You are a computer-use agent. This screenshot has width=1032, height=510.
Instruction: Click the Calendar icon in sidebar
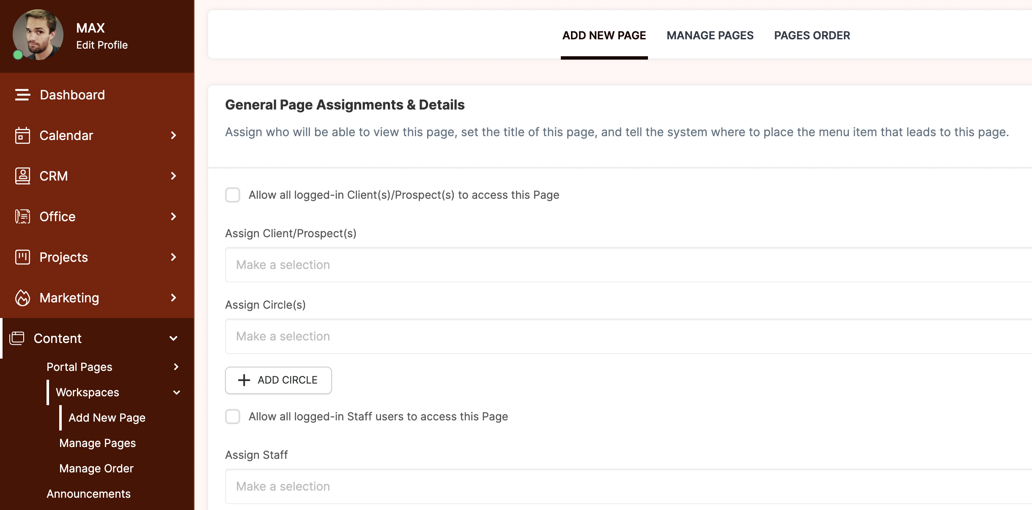[x=22, y=135]
